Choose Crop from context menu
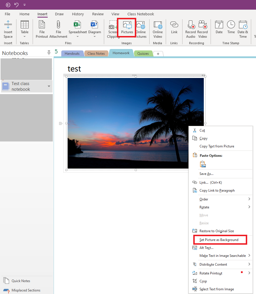 click(x=221, y=281)
